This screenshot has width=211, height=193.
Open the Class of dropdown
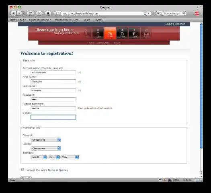click(46, 140)
